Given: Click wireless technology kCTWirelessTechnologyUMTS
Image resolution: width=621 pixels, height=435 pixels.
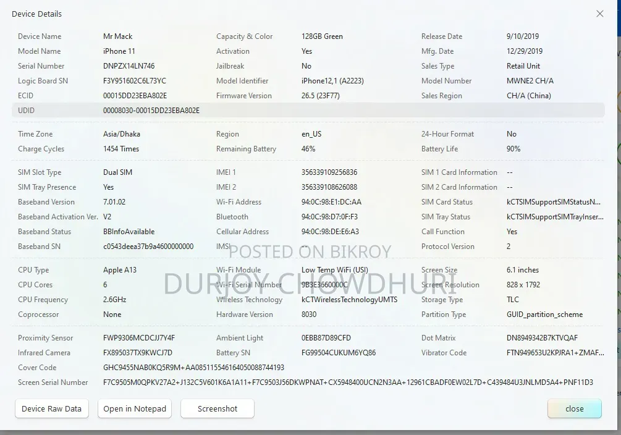Looking at the screenshot, I should (349, 300).
